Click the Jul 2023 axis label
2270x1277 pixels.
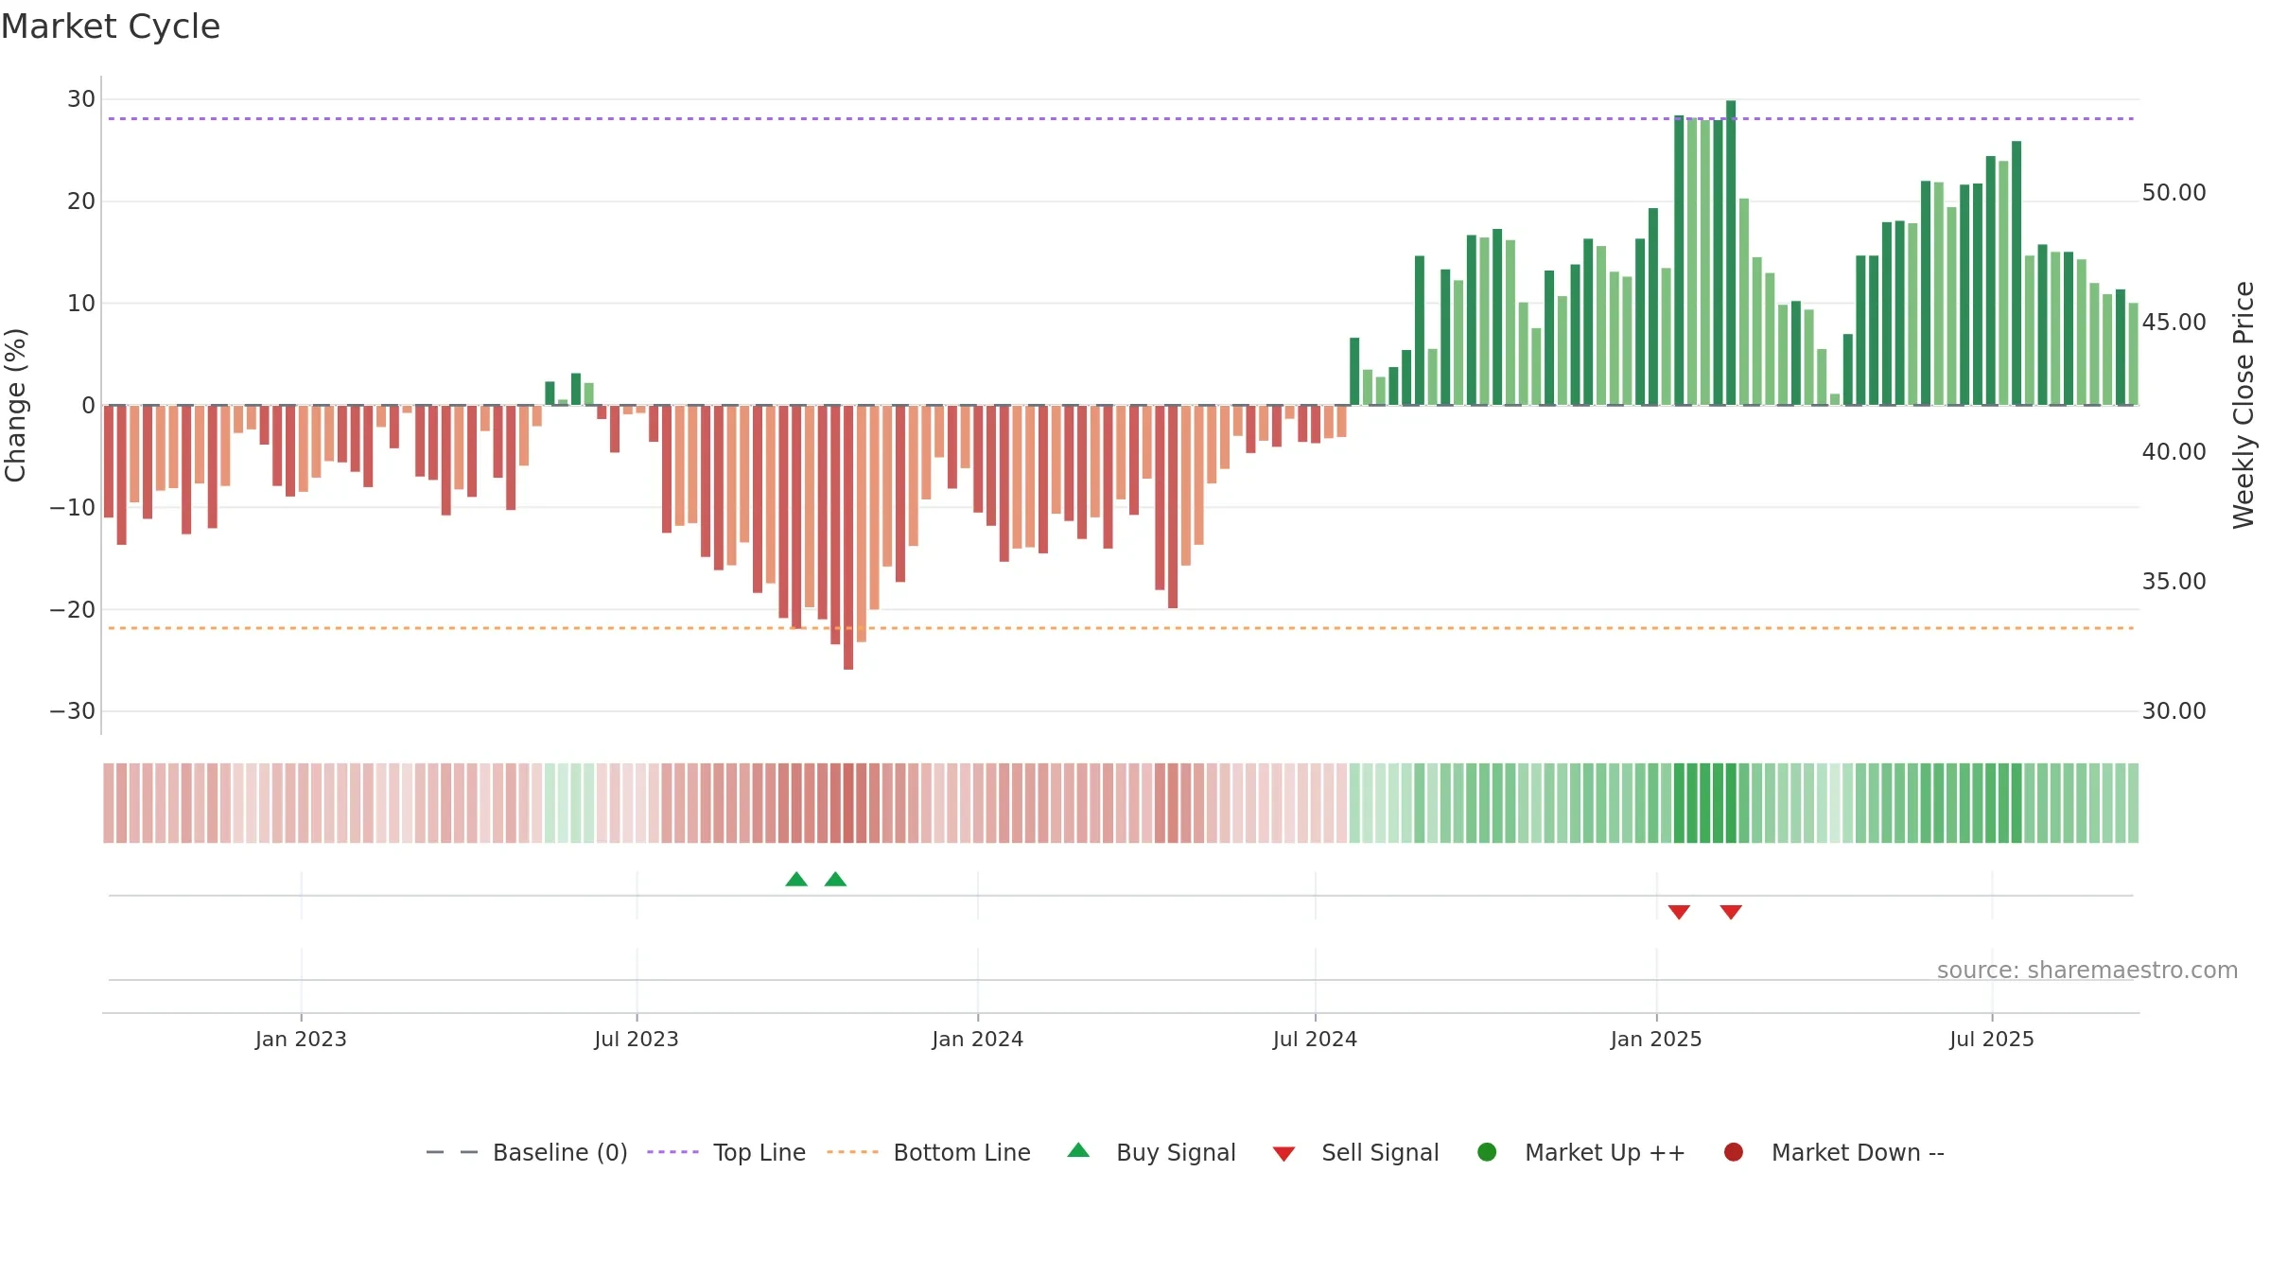click(637, 1039)
